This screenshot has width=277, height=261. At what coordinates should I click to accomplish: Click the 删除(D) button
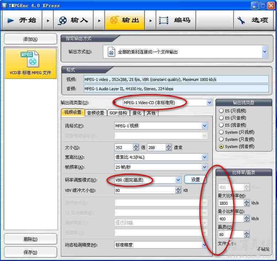pos(30,239)
